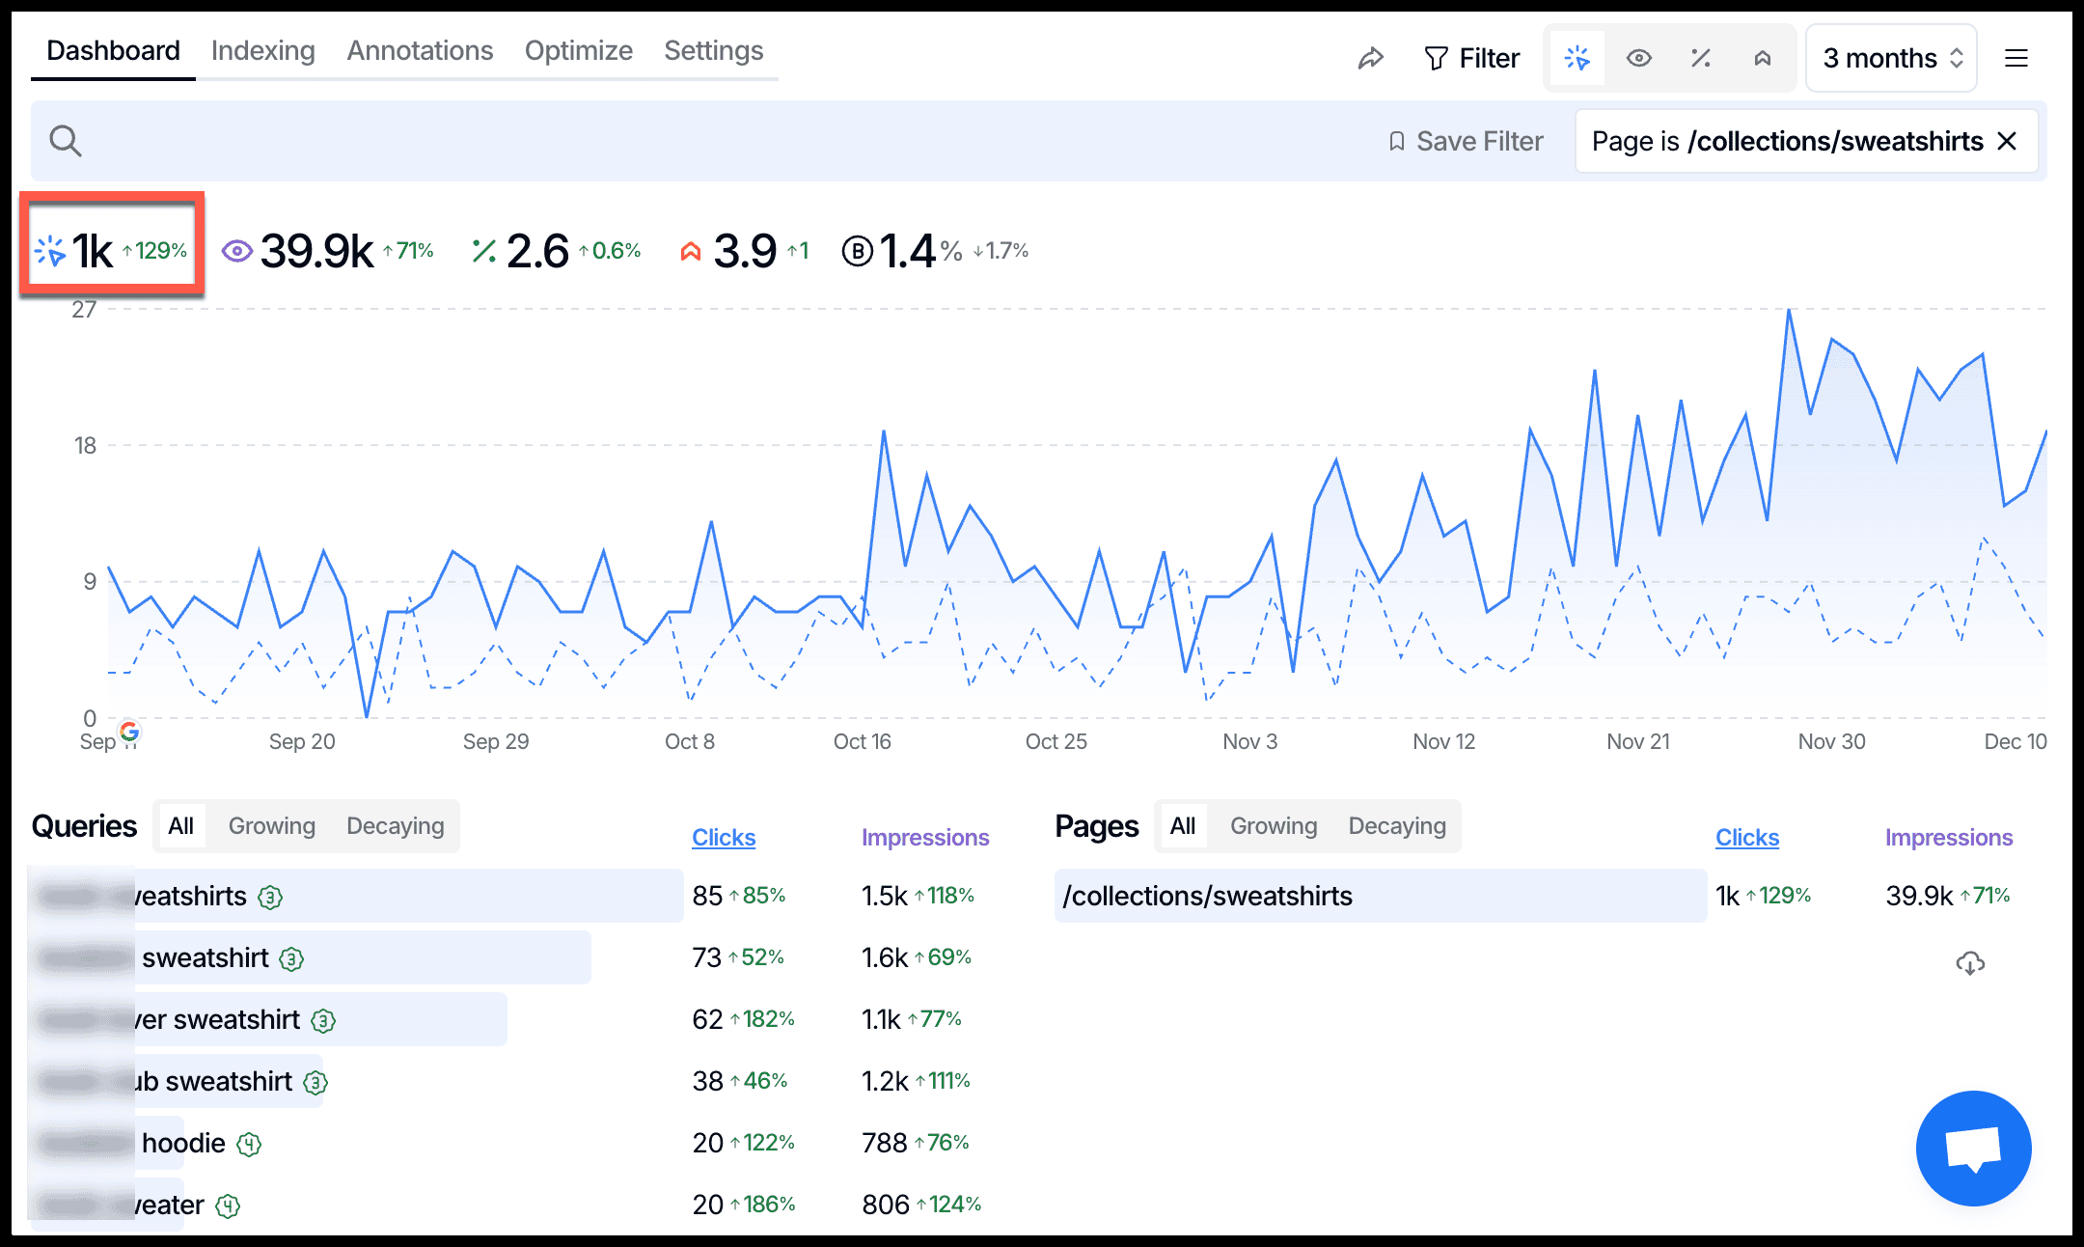The width and height of the screenshot is (2084, 1247).
Task: Sort pages by Impressions column
Action: [1948, 838]
